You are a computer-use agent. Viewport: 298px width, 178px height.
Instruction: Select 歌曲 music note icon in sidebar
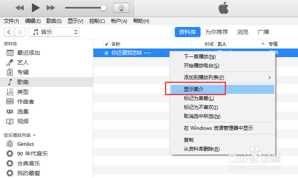coord(10,82)
